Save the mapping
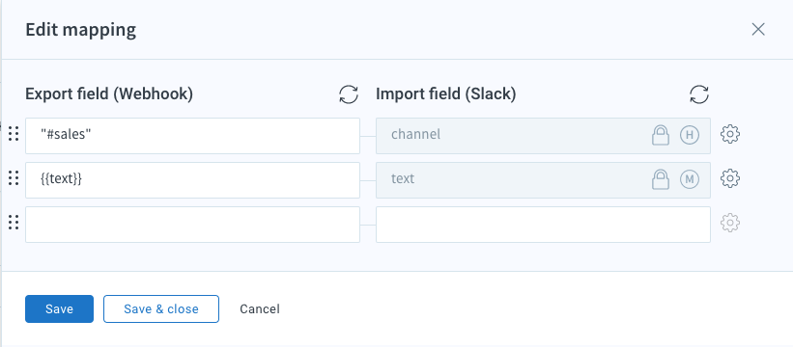Image resolution: width=793 pixels, height=347 pixels. [x=59, y=308]
